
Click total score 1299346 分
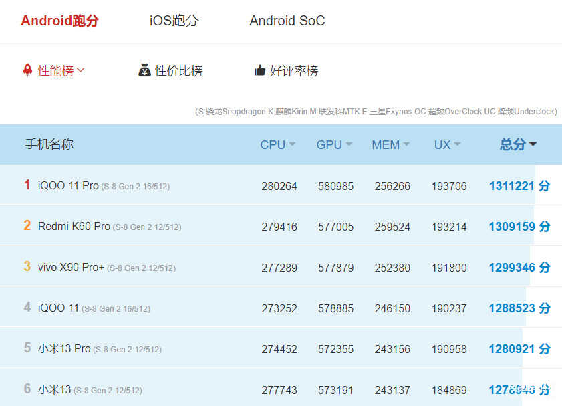[x=520, y=268]
